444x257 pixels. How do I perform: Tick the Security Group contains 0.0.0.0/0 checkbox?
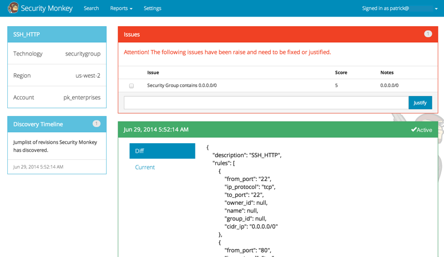[x=132, y=85]
